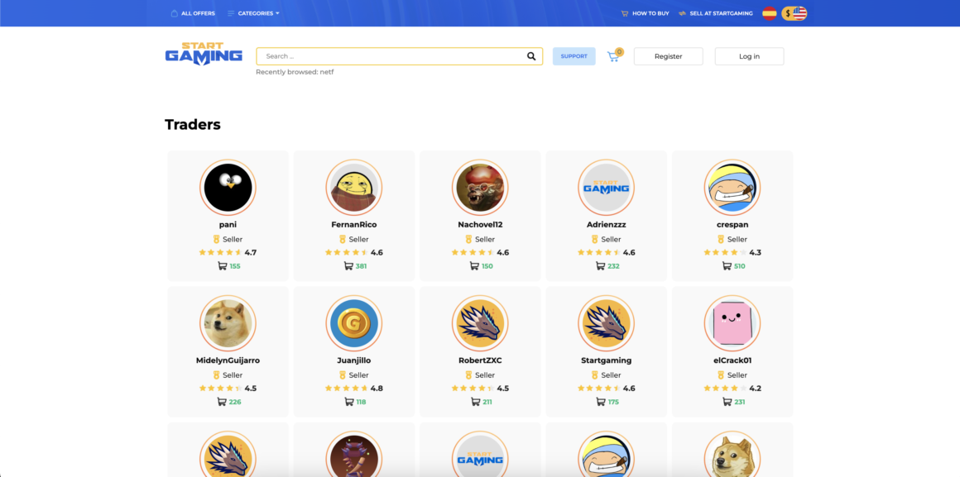960x477 pixels.
Task: Select the Spanish flag language icon
Action: [x=769, y=13]
